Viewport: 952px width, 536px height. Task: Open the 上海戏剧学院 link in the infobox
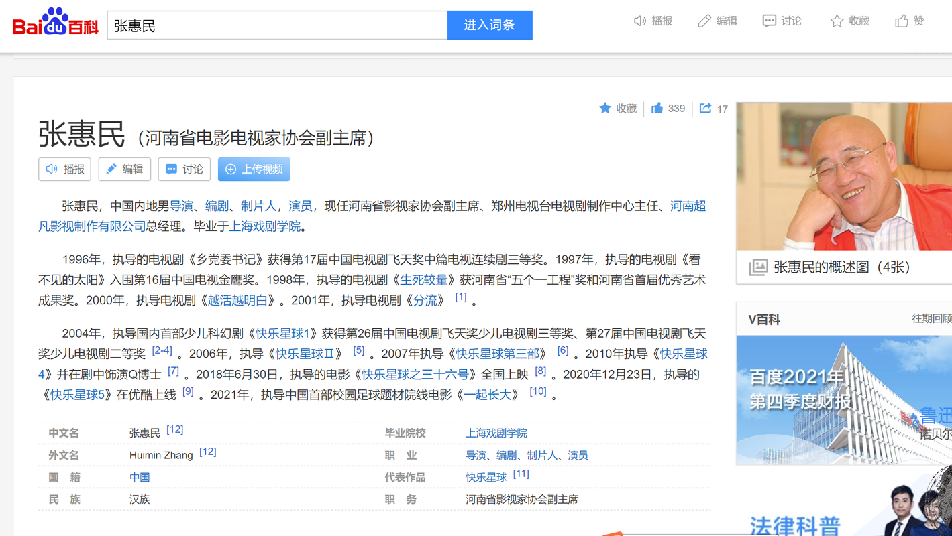tap(496, 433)
